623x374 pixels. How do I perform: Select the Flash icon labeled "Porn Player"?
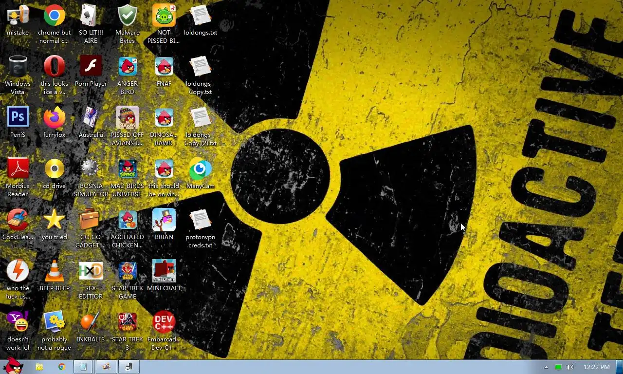coord(91,72)
